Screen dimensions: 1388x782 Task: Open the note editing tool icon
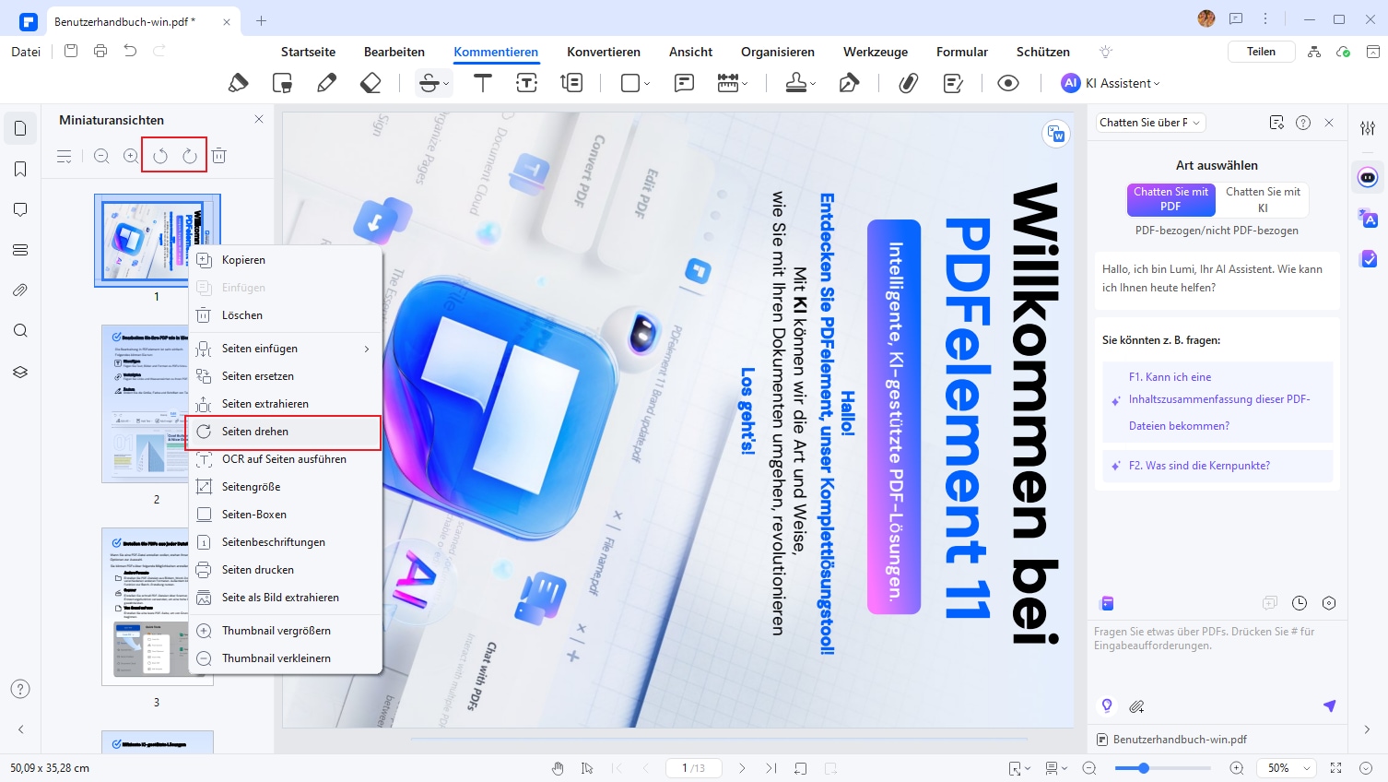pos(954,83)
